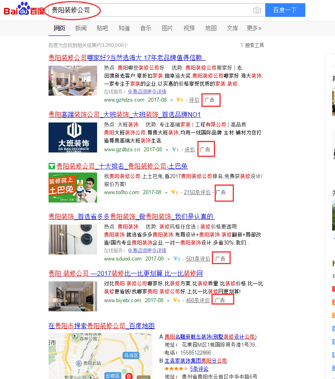Switch to the 视频 tab
The height and width of the screenshot is (379, 335).
pos(189,28)
